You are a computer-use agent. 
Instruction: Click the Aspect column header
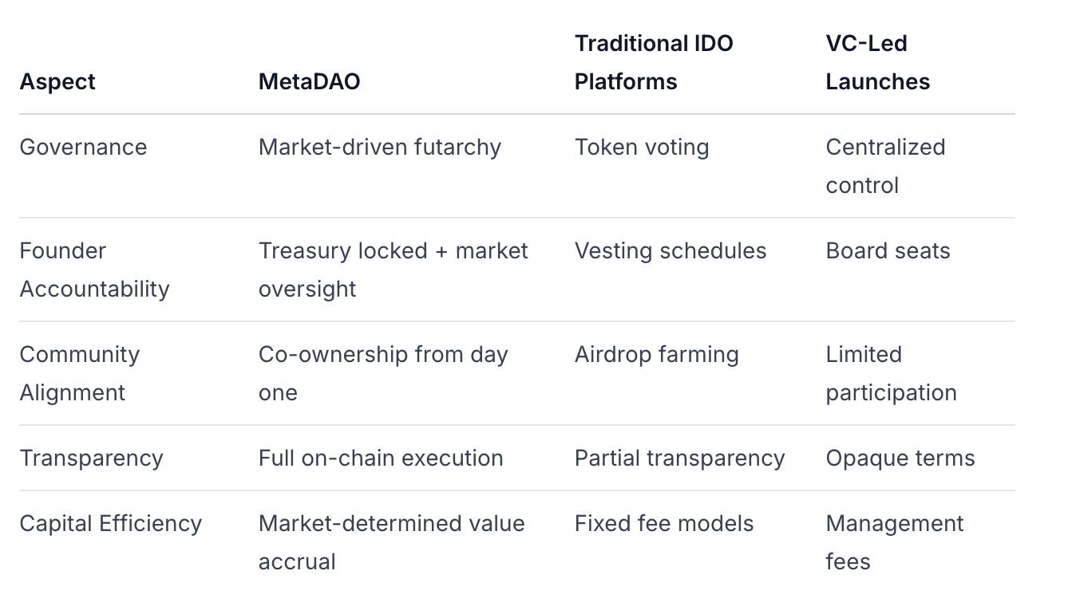(x=57, y=82)
